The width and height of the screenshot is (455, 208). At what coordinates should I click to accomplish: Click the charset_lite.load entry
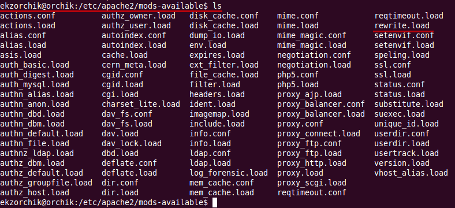click(141, 104)
